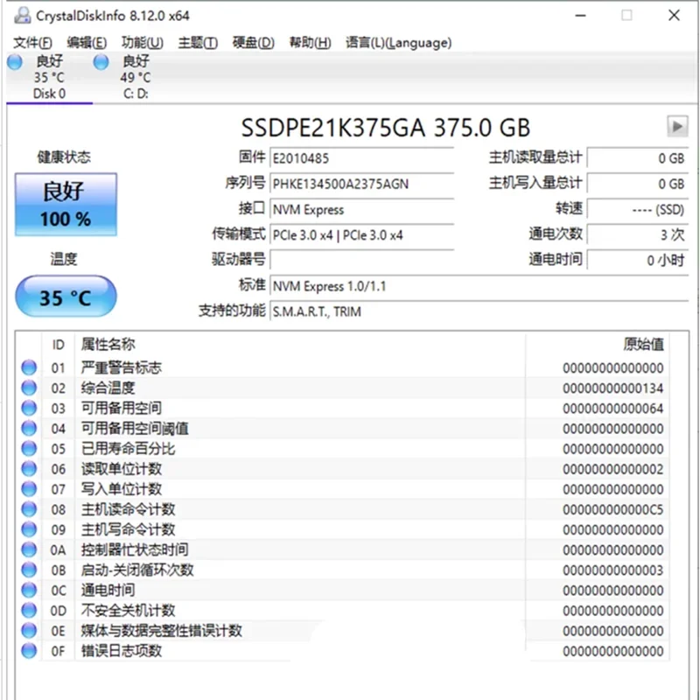The width and height of the screenshot is (700, 700).
Task: Open the 语言(L)(Language) menu
Action: tap(398, 42)
